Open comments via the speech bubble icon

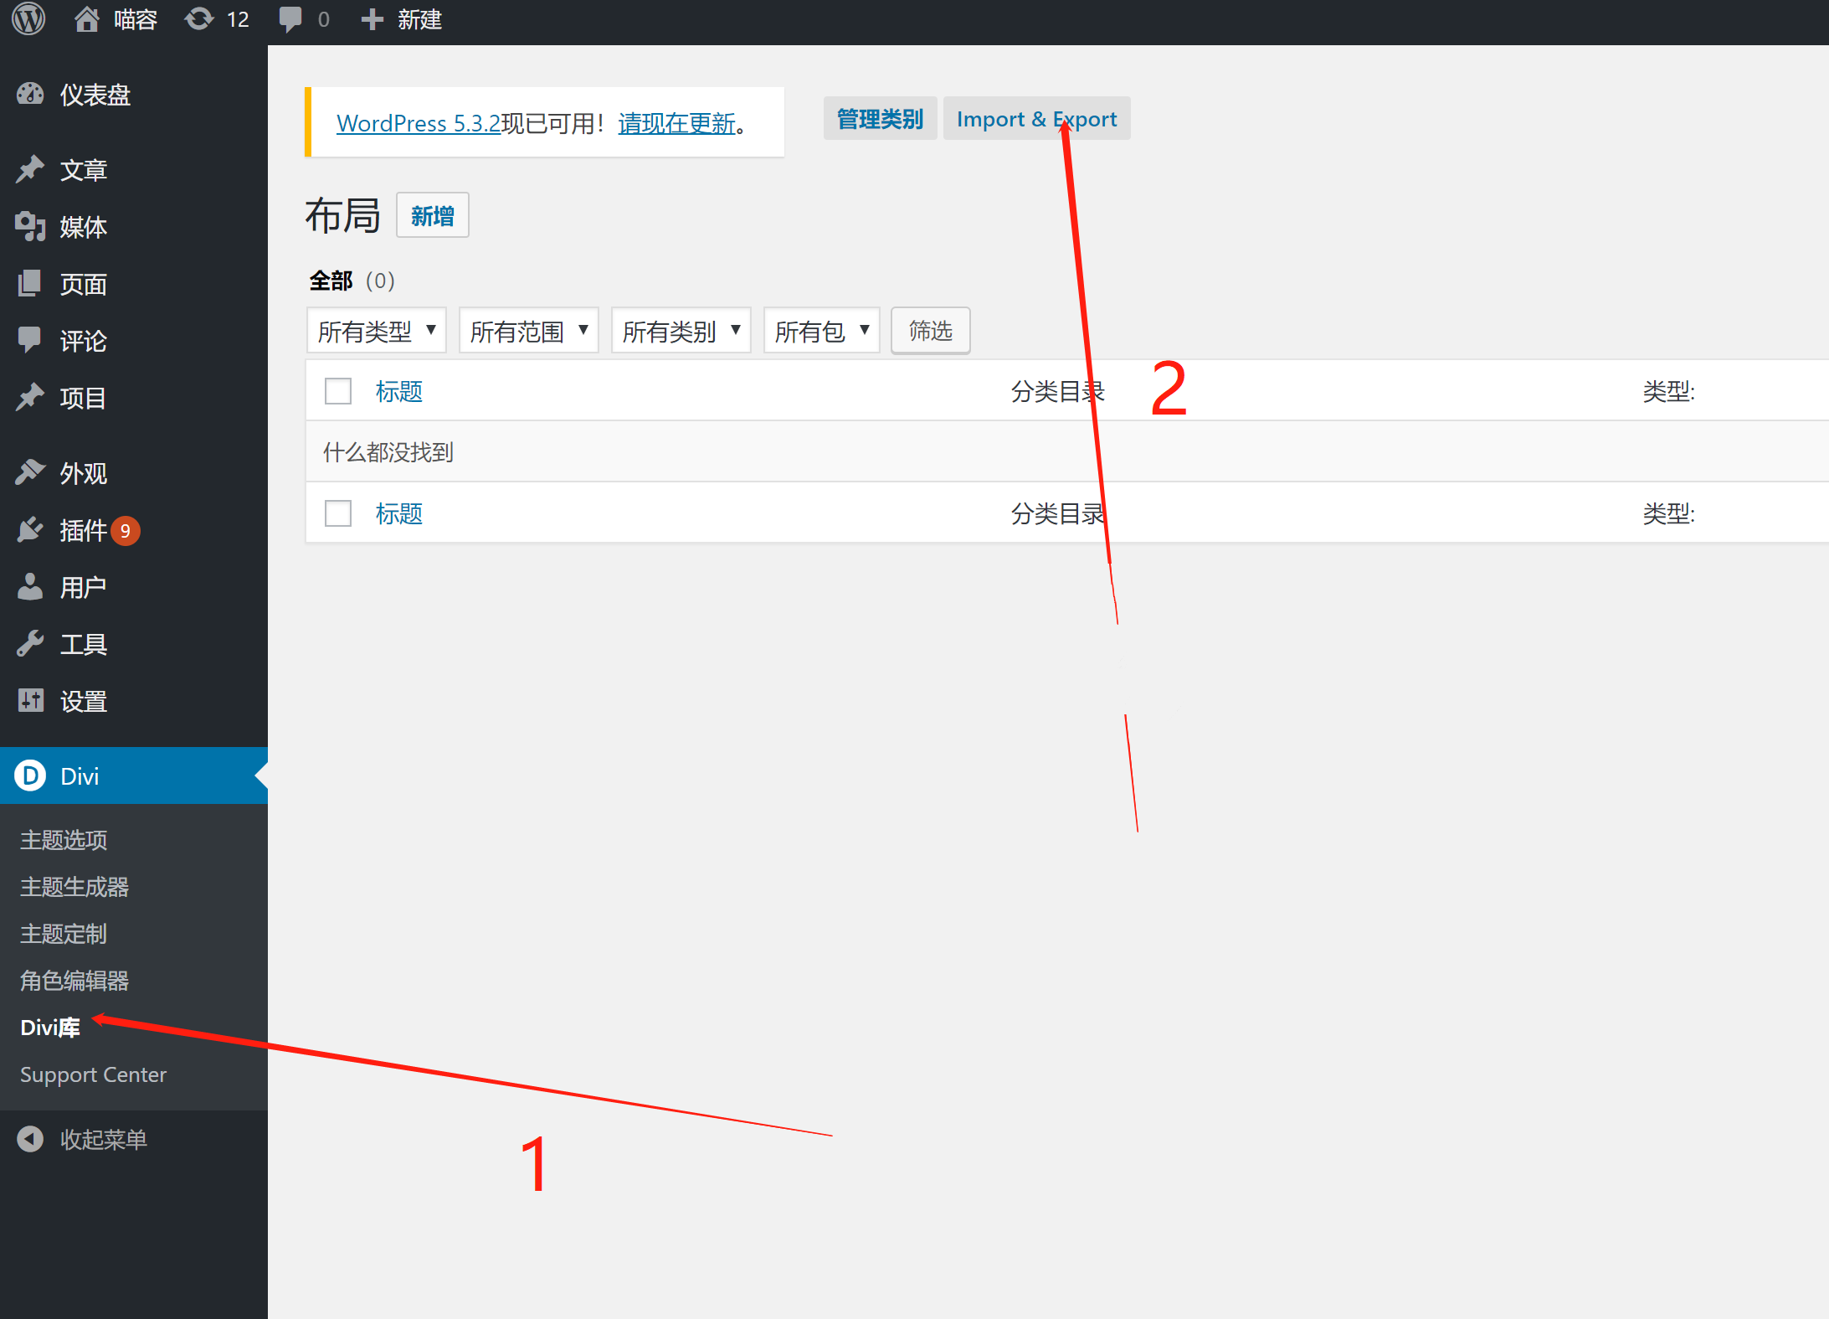point(290,18)
